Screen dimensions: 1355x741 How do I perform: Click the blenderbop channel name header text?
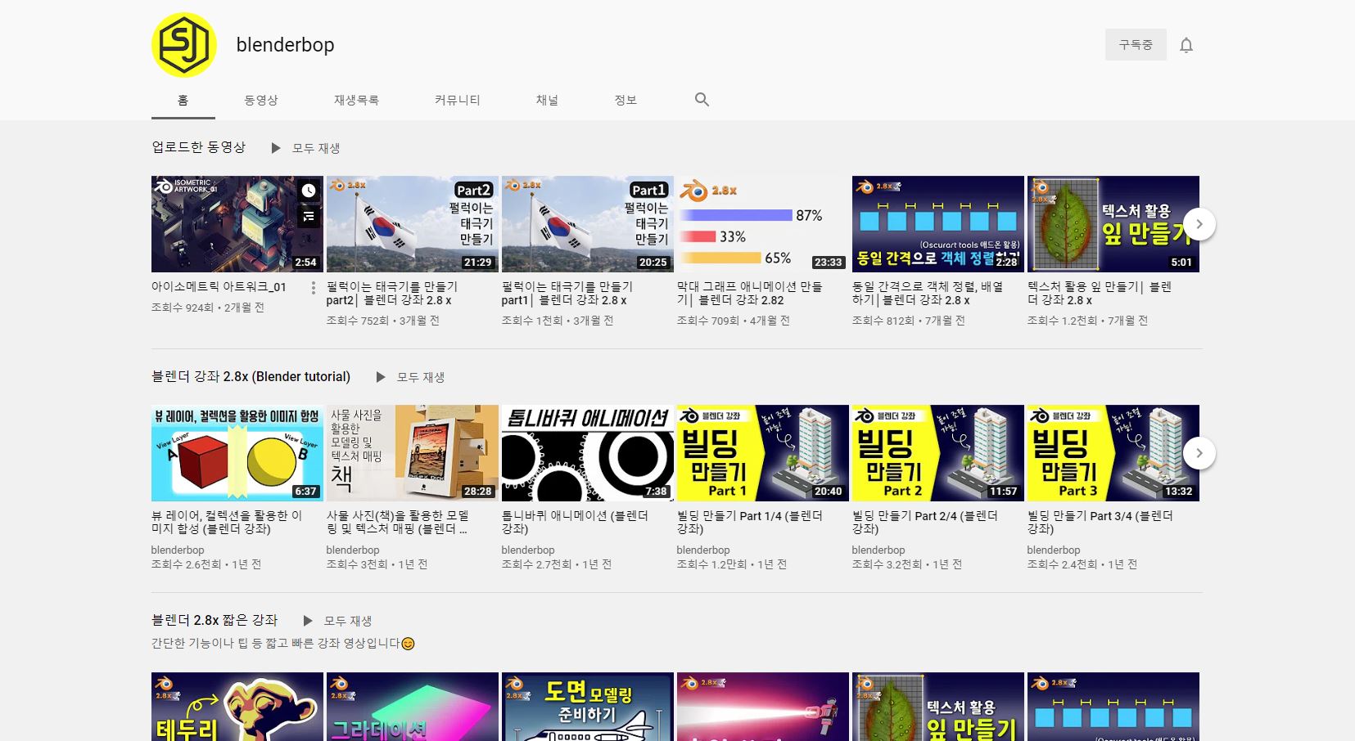285,45
